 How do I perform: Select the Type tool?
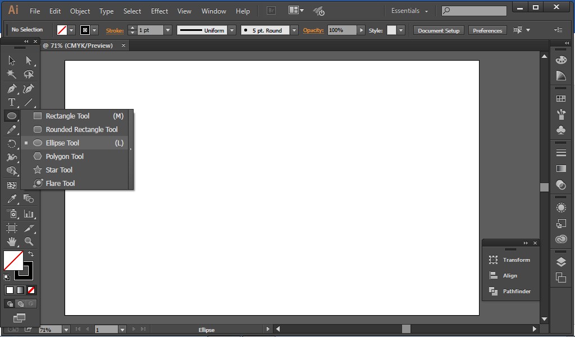[x=11, y=102]
